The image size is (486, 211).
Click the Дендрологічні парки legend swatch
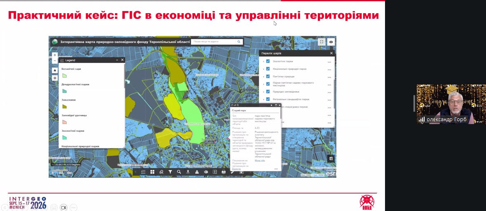(64, 91)
